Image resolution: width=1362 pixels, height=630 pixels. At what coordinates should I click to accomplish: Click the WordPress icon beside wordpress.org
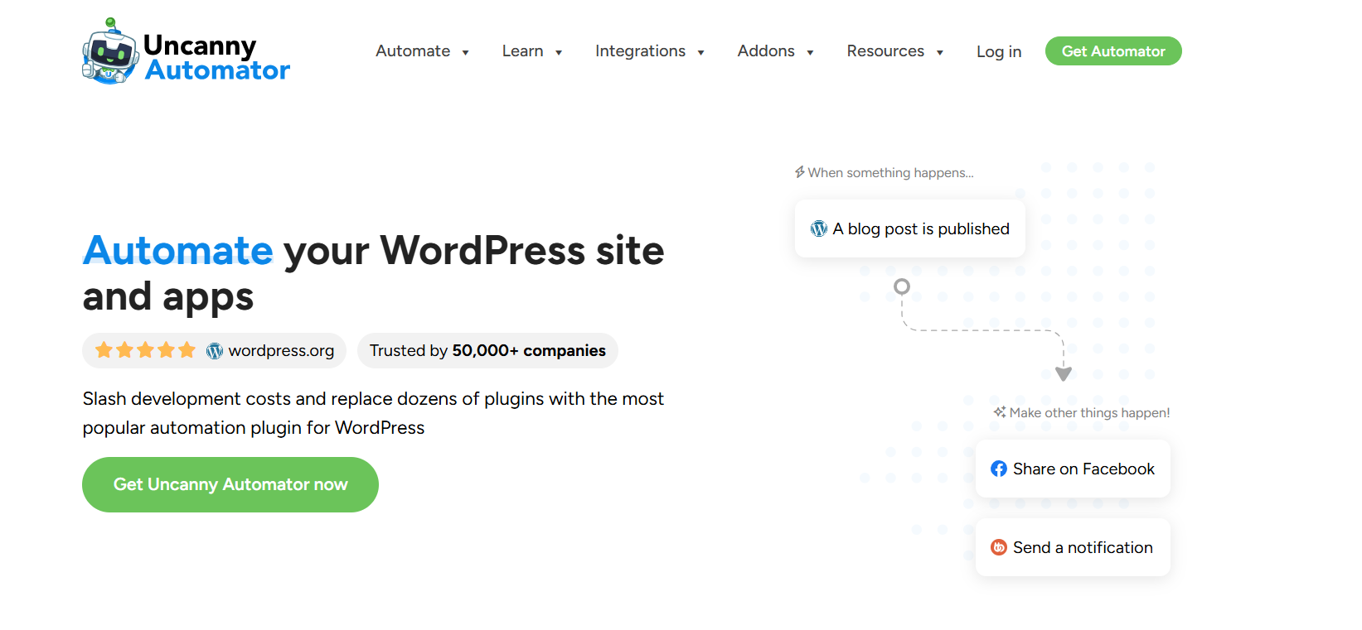coord(215,351)
